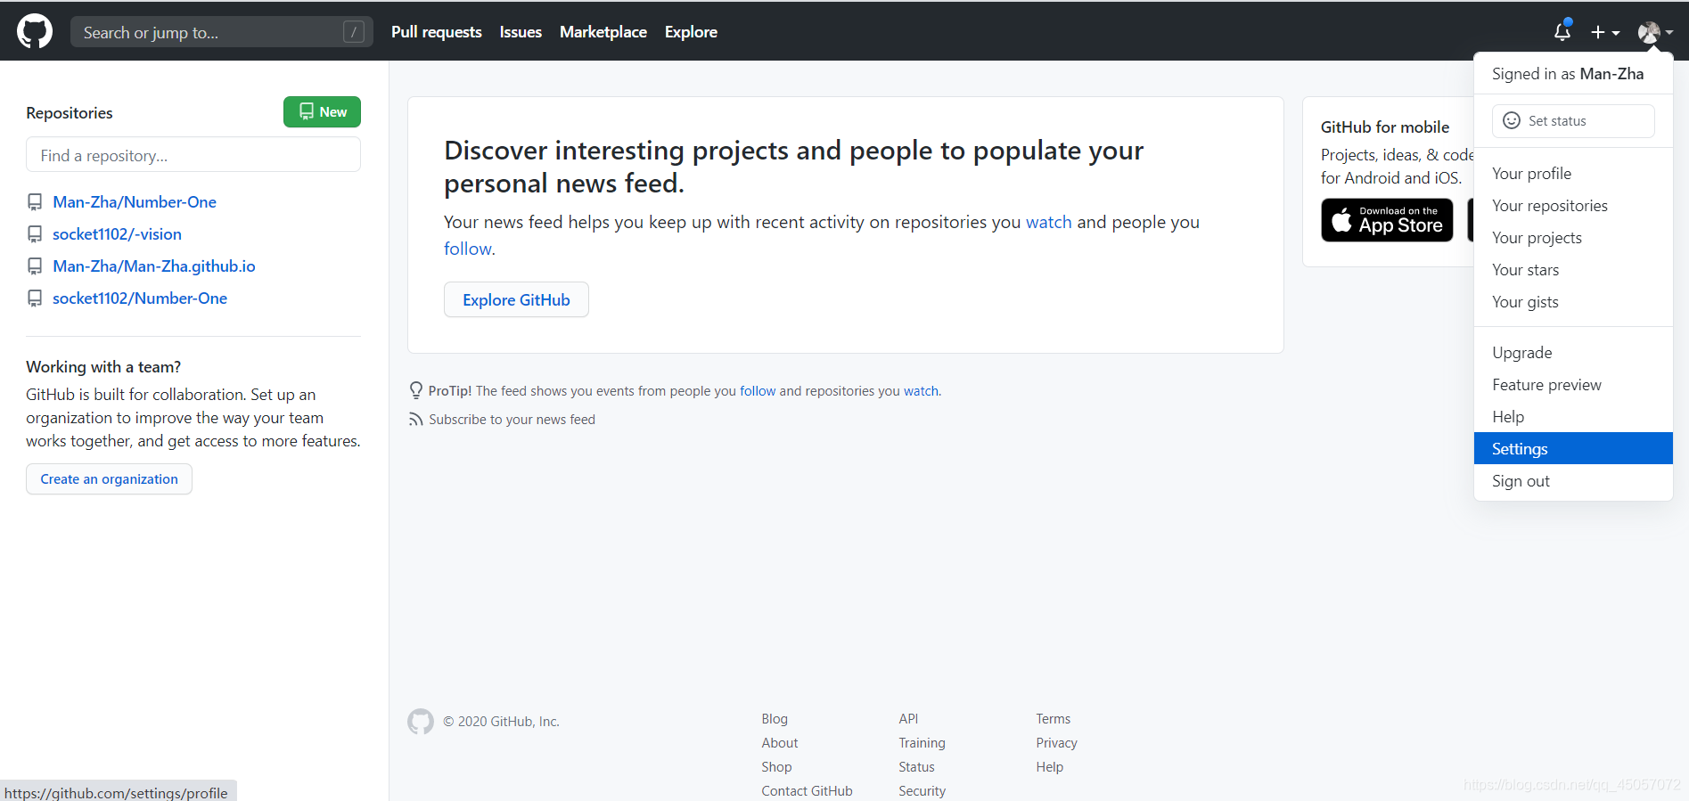Focus the Find a repository field
The image size is (1689, 801).
[193, 154]
